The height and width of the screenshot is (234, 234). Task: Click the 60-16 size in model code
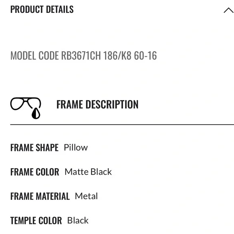tap(145, 56)
